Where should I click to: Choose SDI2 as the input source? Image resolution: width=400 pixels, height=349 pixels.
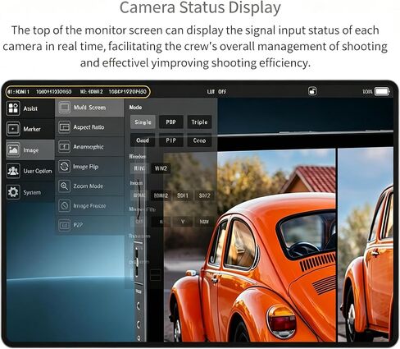click(204, 195)
